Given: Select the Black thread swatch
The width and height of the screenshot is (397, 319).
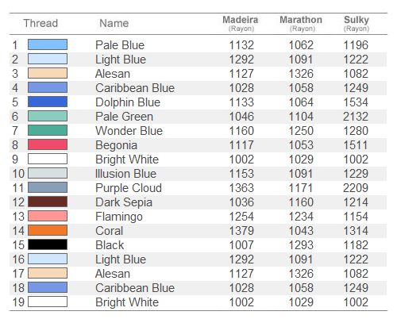Looking at the screenshot, I should pyautogui.click(x=48, y=244).
